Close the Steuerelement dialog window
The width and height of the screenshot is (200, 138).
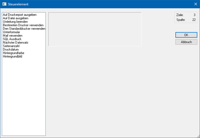[x=195, y=4]
